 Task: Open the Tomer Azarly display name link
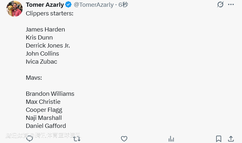pyautogui.click(x=45, y=5)
